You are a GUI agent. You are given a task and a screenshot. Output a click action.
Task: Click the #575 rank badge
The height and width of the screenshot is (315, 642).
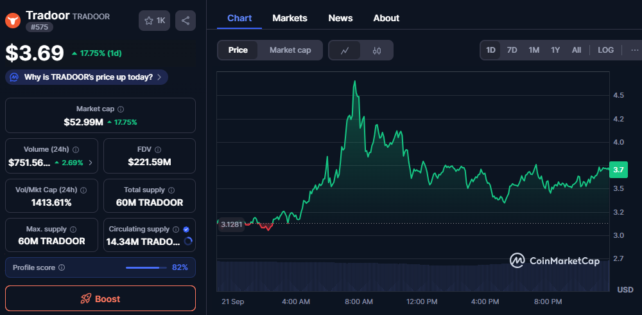(x=39, y=27)
